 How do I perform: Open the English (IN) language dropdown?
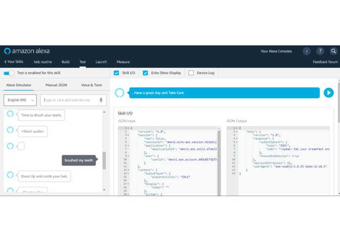(20, 100)
